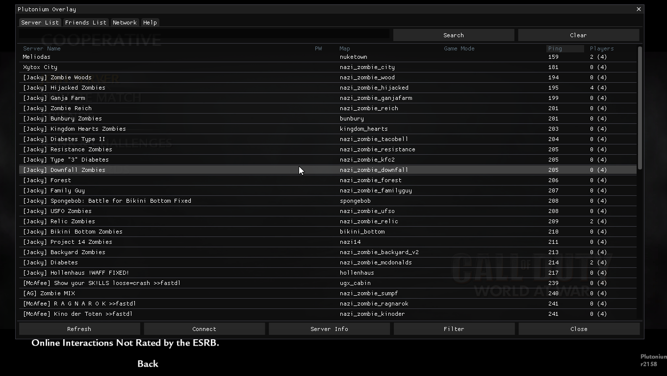Click the Search button
The image size is (667, 376).
click(x=454, y=35)
